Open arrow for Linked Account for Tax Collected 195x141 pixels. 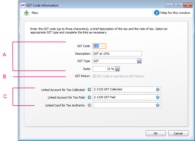[x=89, y=90]
